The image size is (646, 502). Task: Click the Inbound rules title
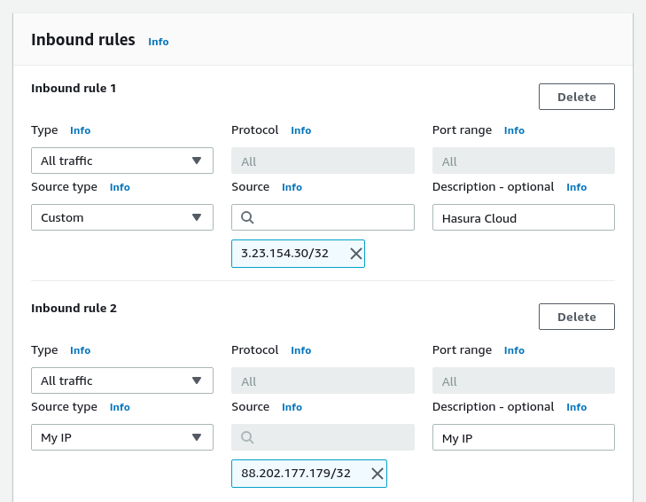pyautogui.click(x=83, y=40)
